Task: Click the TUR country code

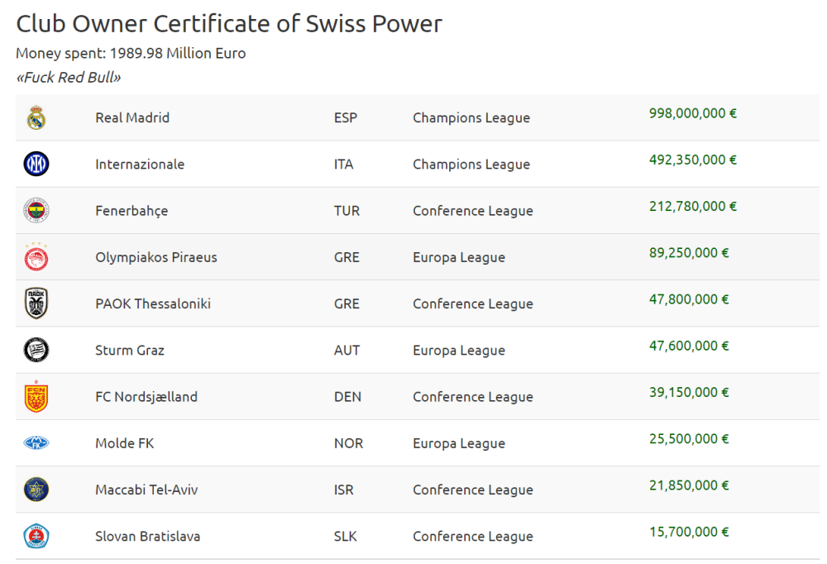Action: (347, 211)
